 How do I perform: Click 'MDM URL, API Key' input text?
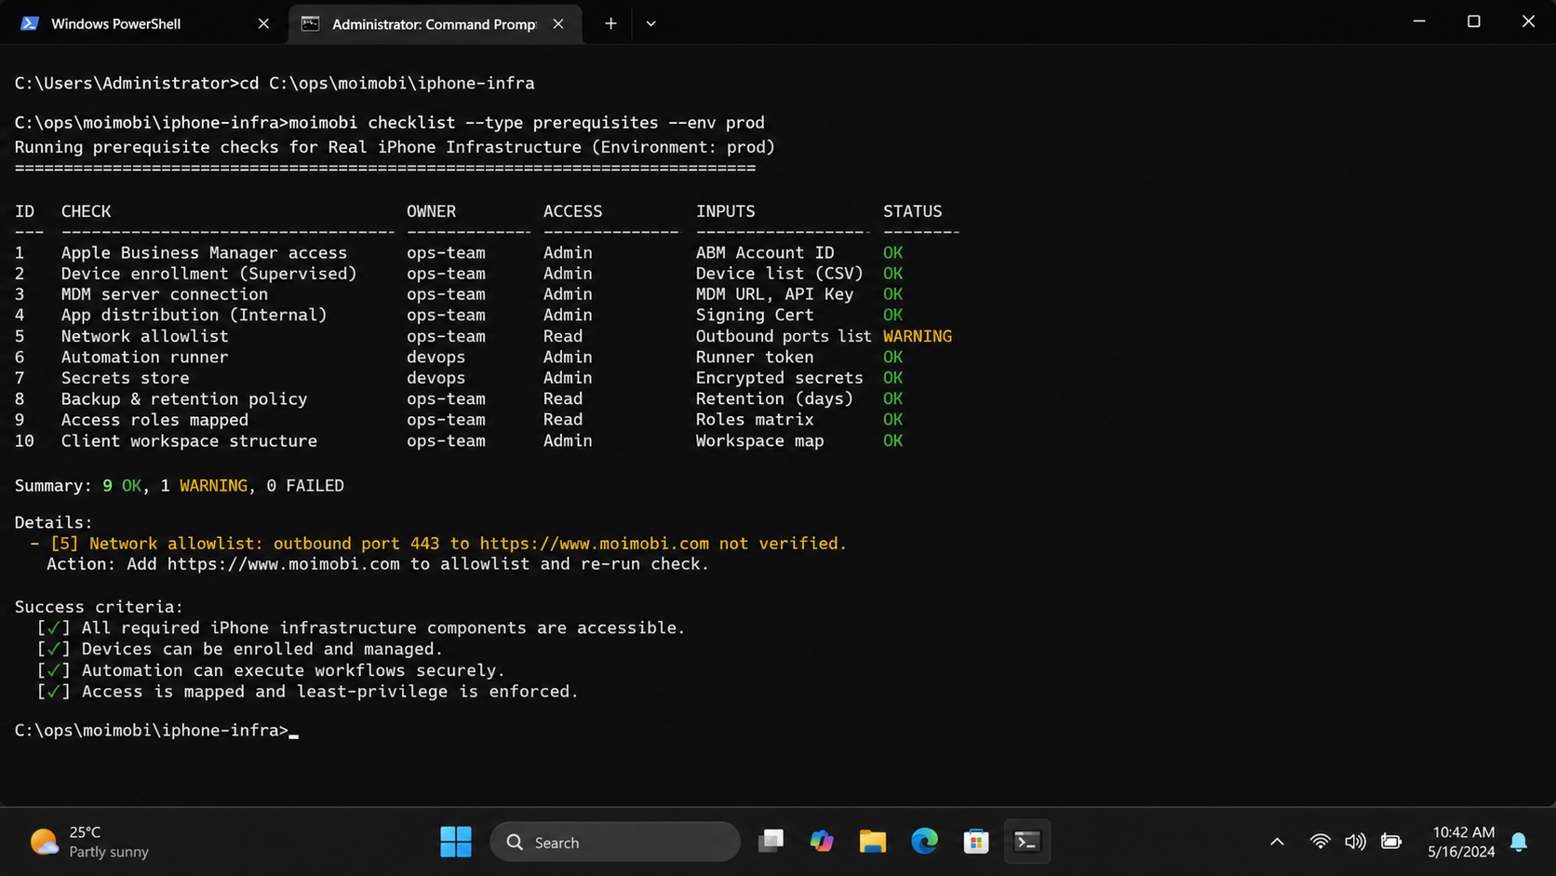[774, 294]
